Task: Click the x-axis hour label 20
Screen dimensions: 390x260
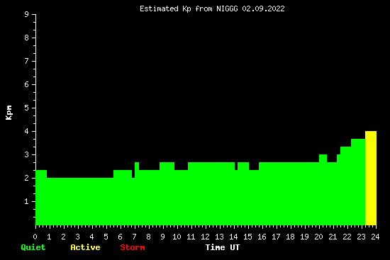Action: pyautogui.click(x=318, y=237)
